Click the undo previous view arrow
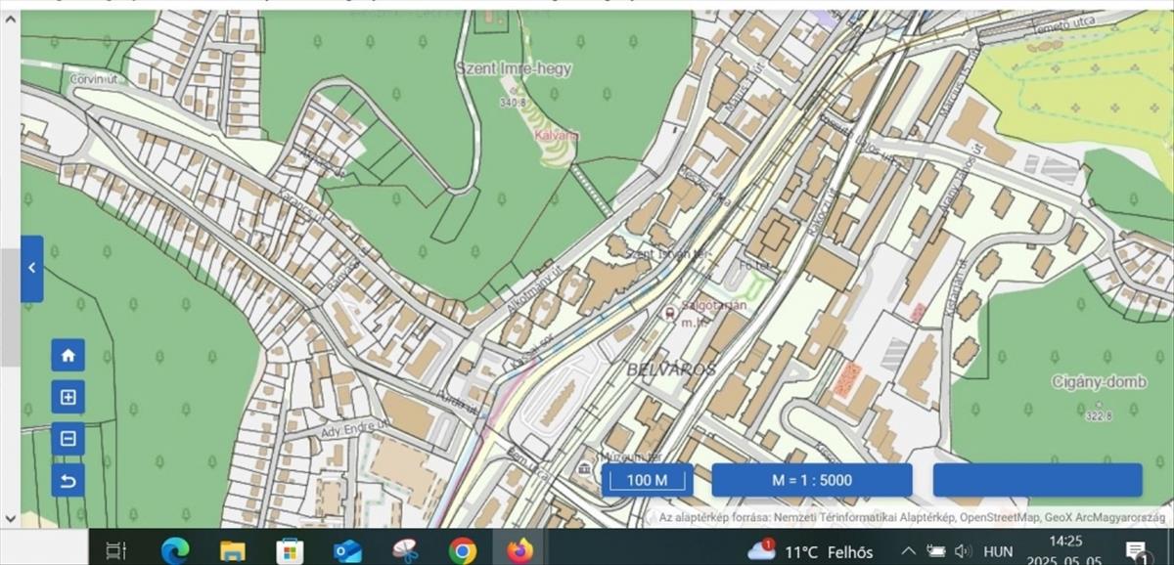The image size is (1174, 565). [68, 480]
